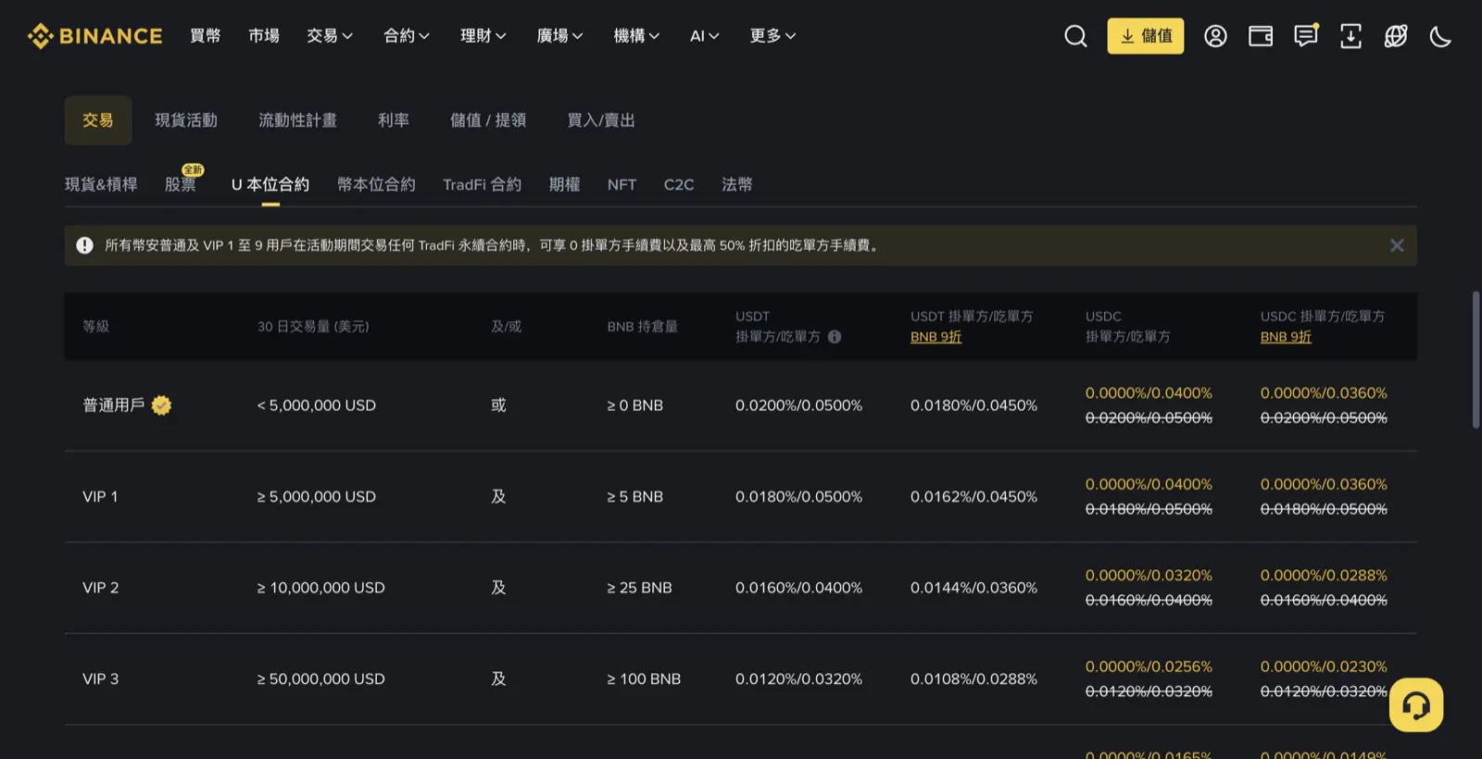Select the 期權 sub-tab
This screenshot has height=759, width=1482.
[x=564, y=184]
